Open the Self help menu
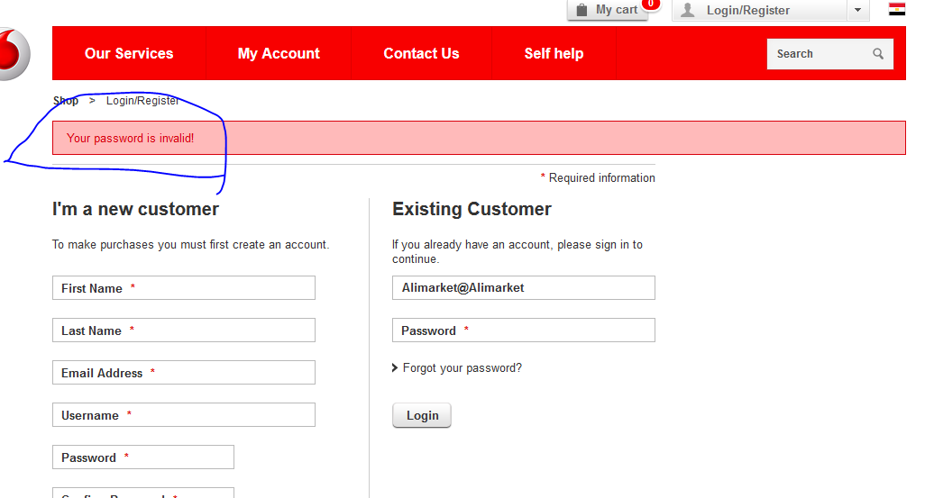This screenshot has width=925, height=498. (554, 54)
